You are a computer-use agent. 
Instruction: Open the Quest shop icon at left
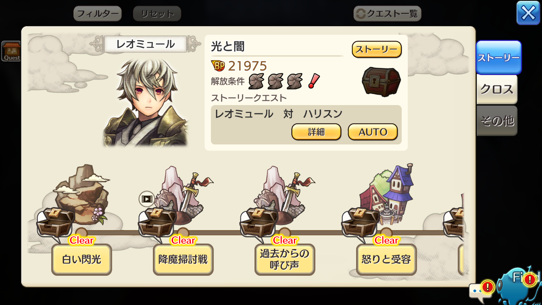click(x=11, y=51)
